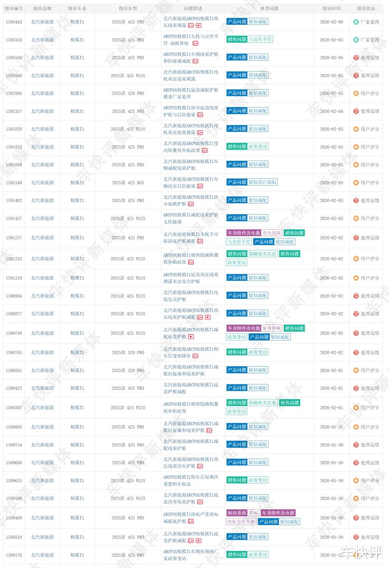Select date 2026-01-31 in row 1589988
Screen dimensions: 389x568
(332, 427)
